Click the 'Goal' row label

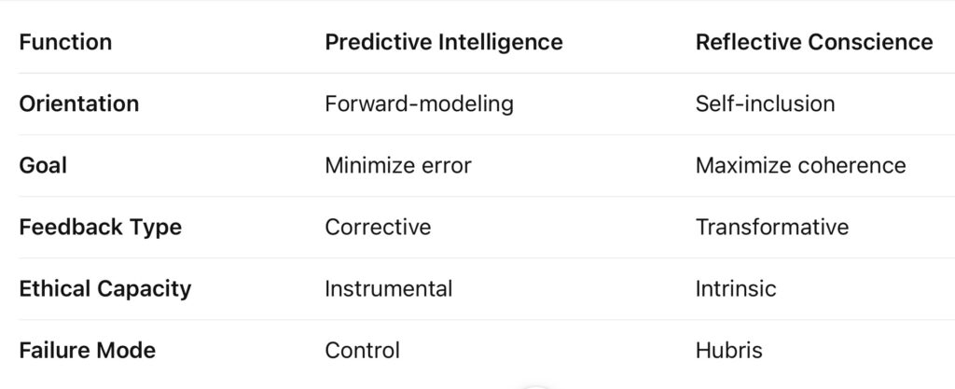point(43,165)
